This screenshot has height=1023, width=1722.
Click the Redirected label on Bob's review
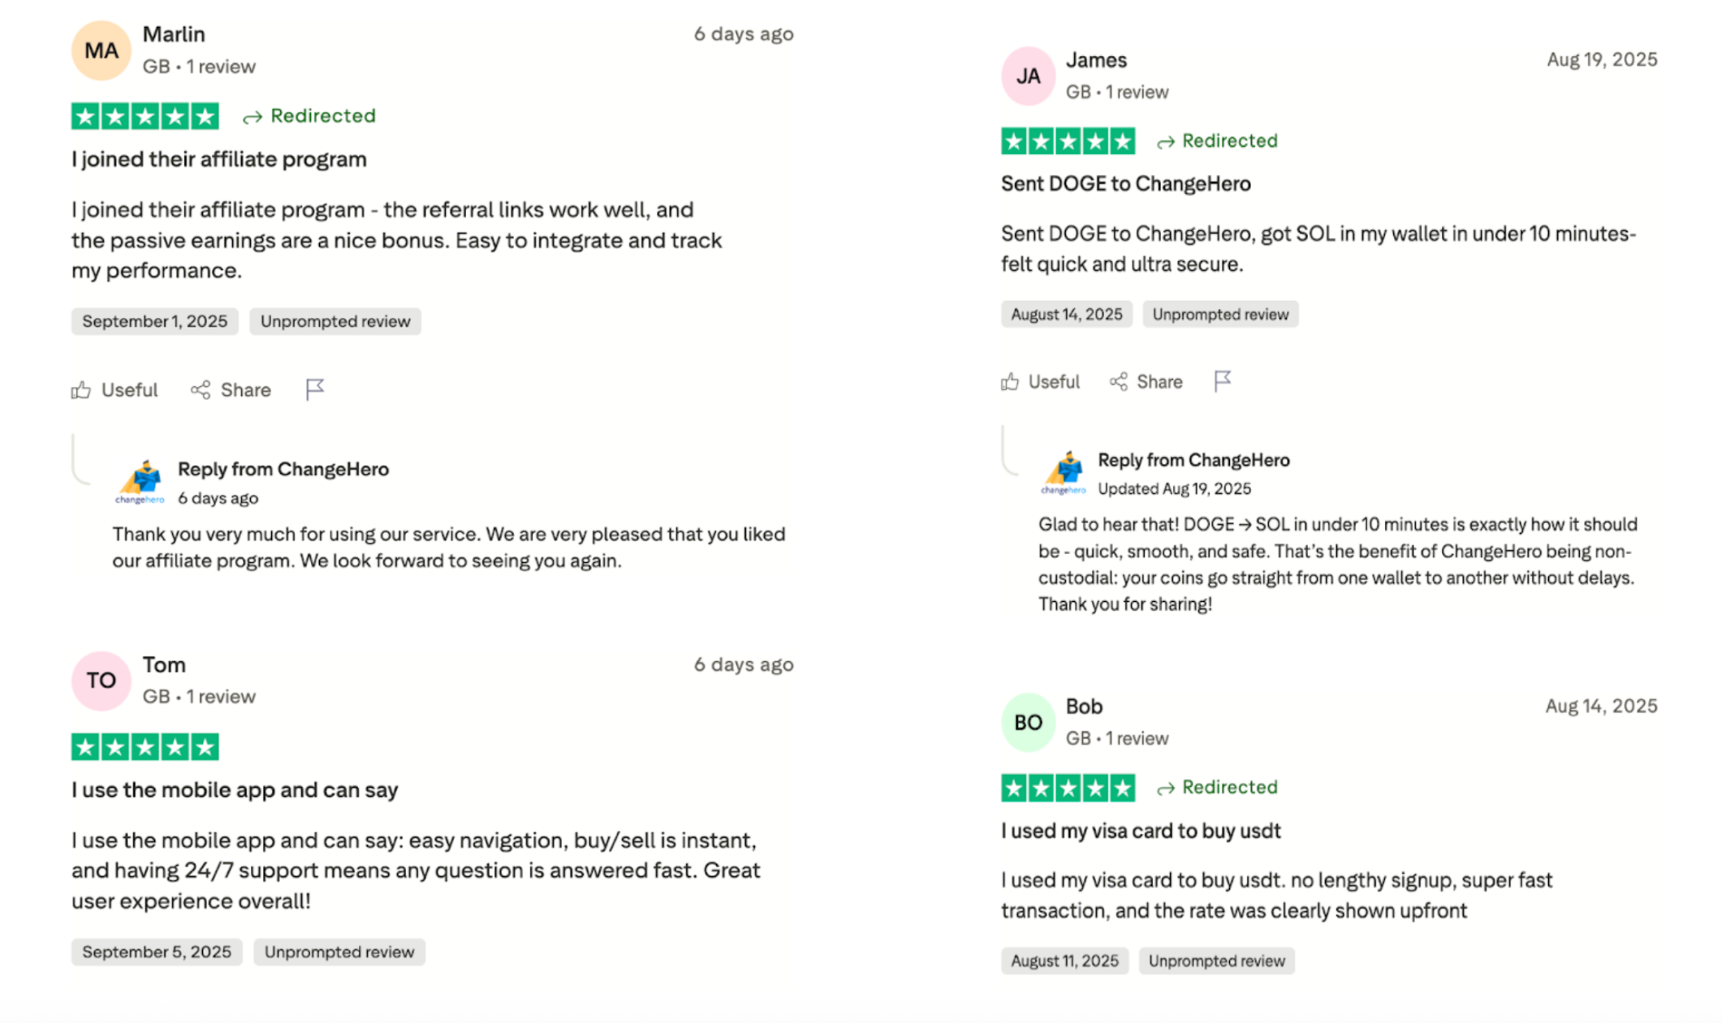click(x=1228, y=787)
